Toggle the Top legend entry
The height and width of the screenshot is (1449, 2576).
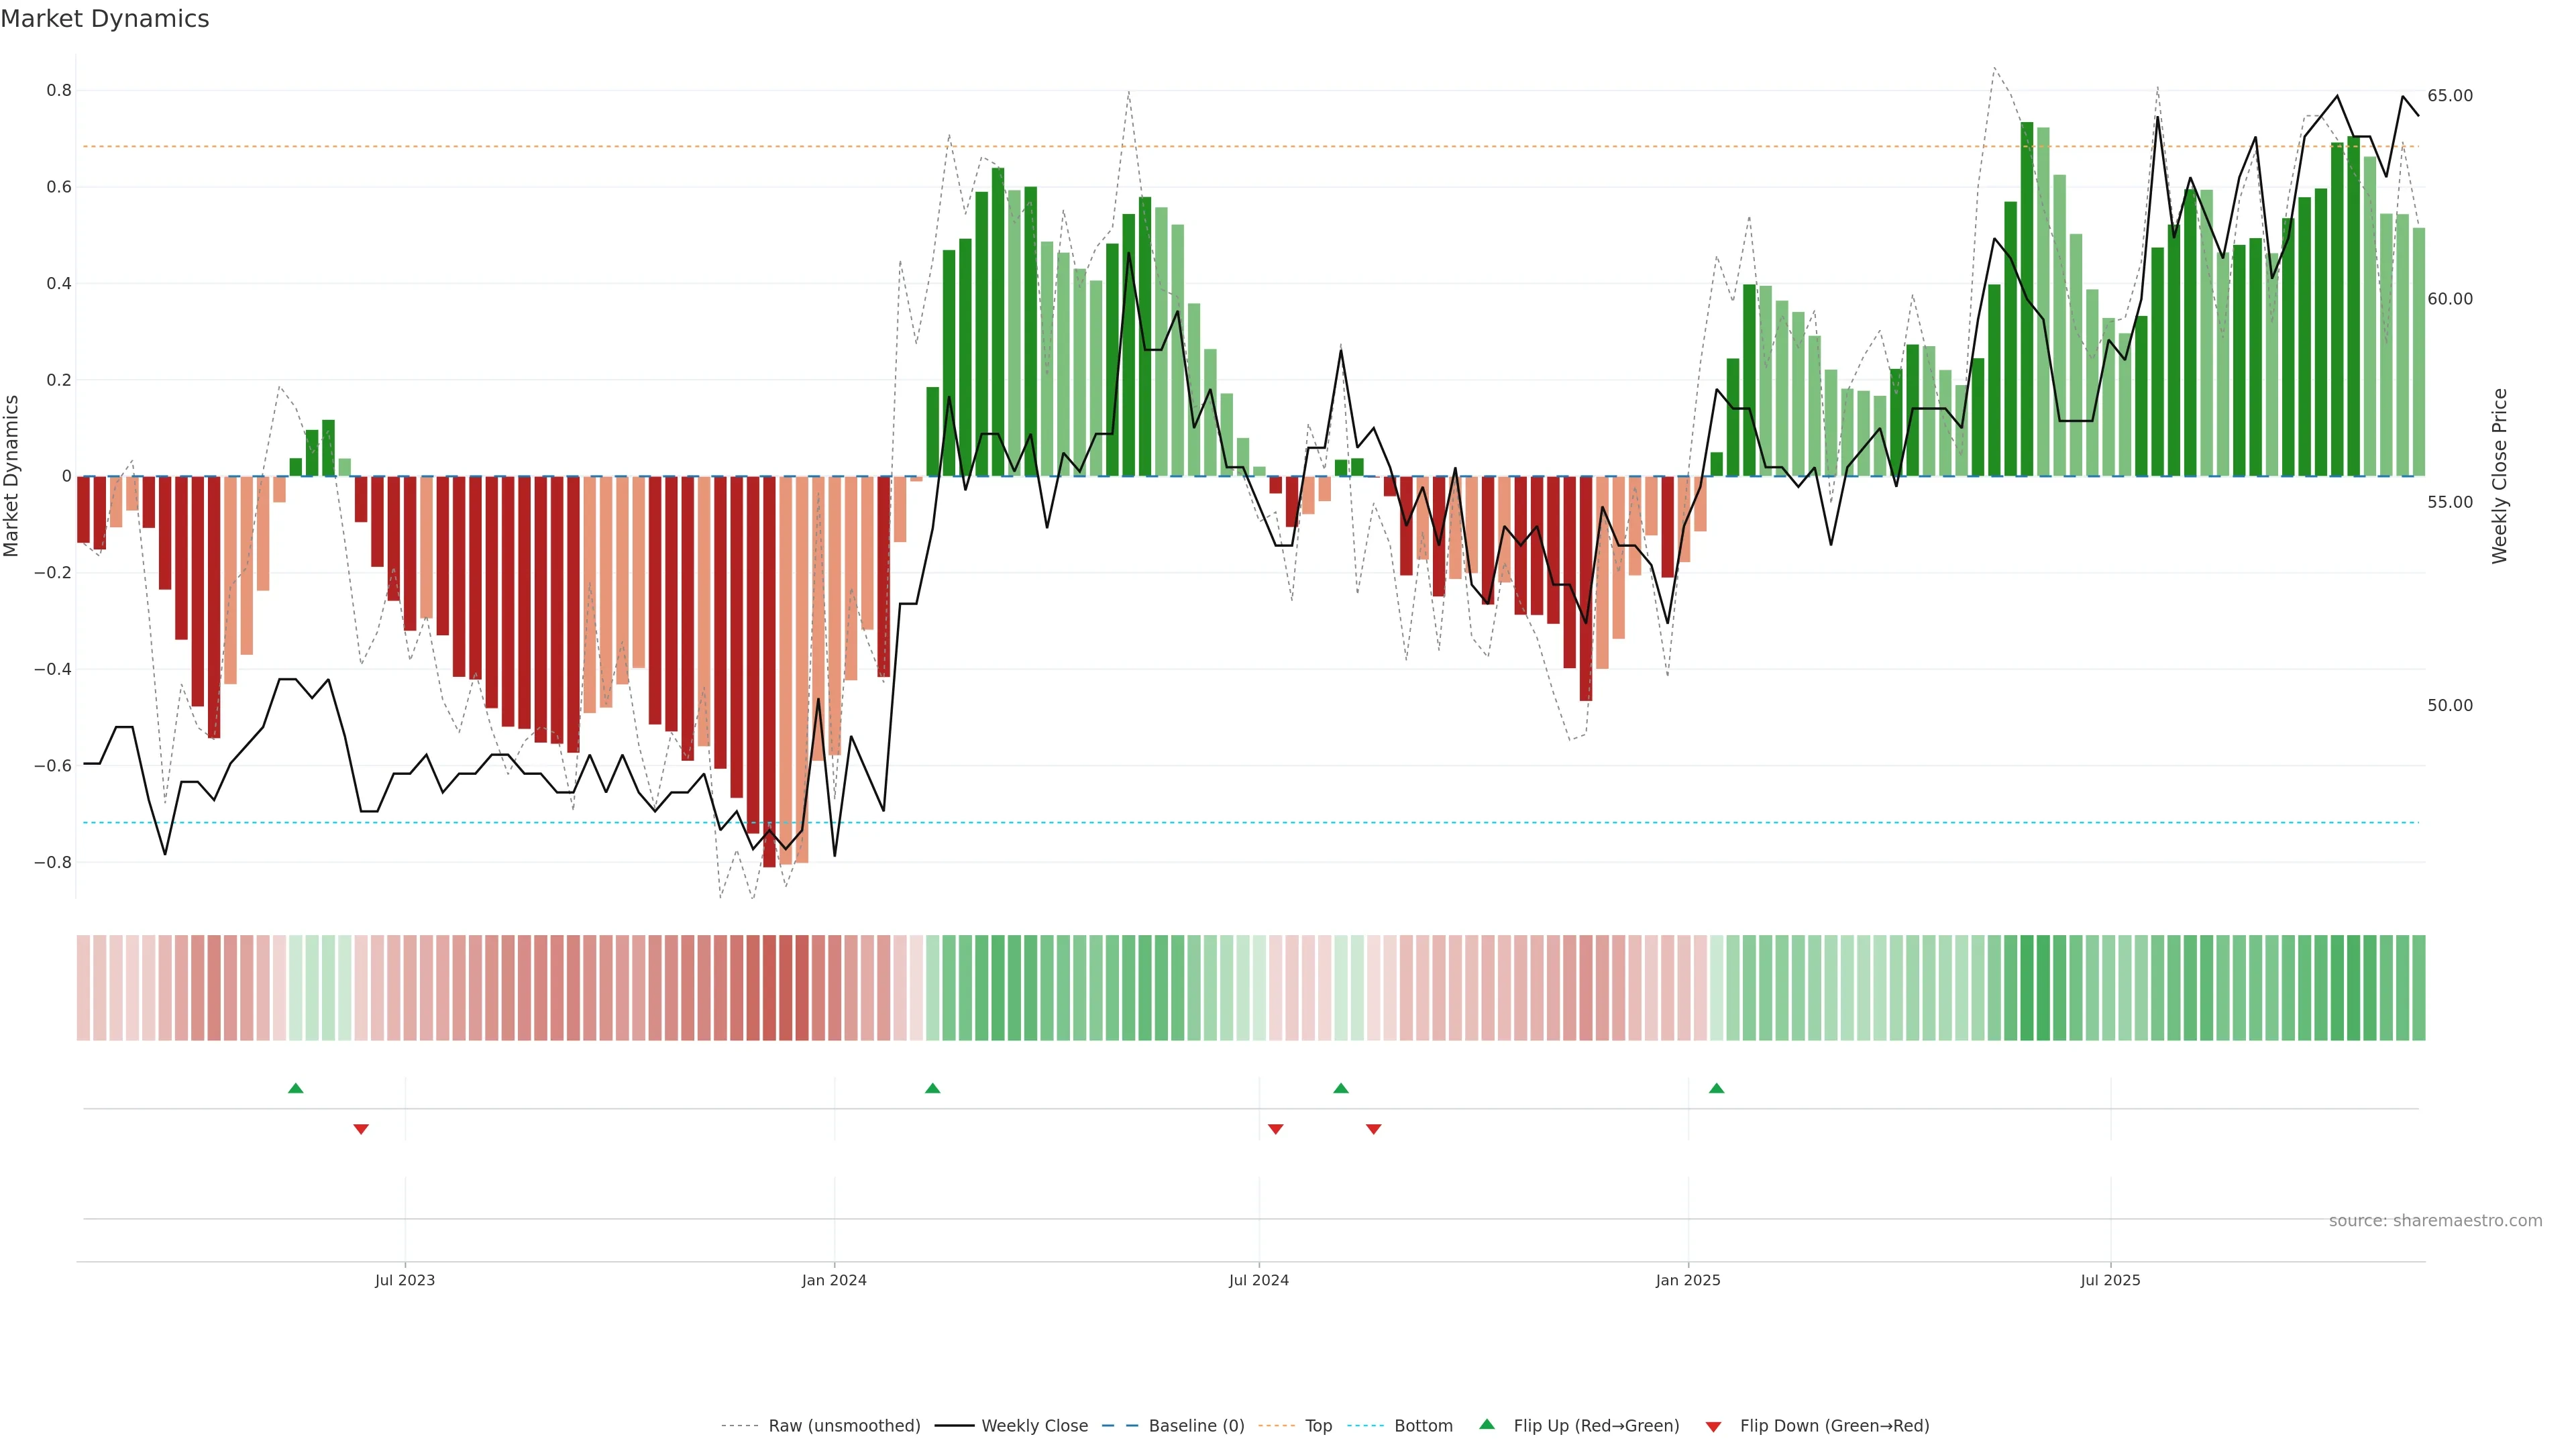pos(1318,1426)
